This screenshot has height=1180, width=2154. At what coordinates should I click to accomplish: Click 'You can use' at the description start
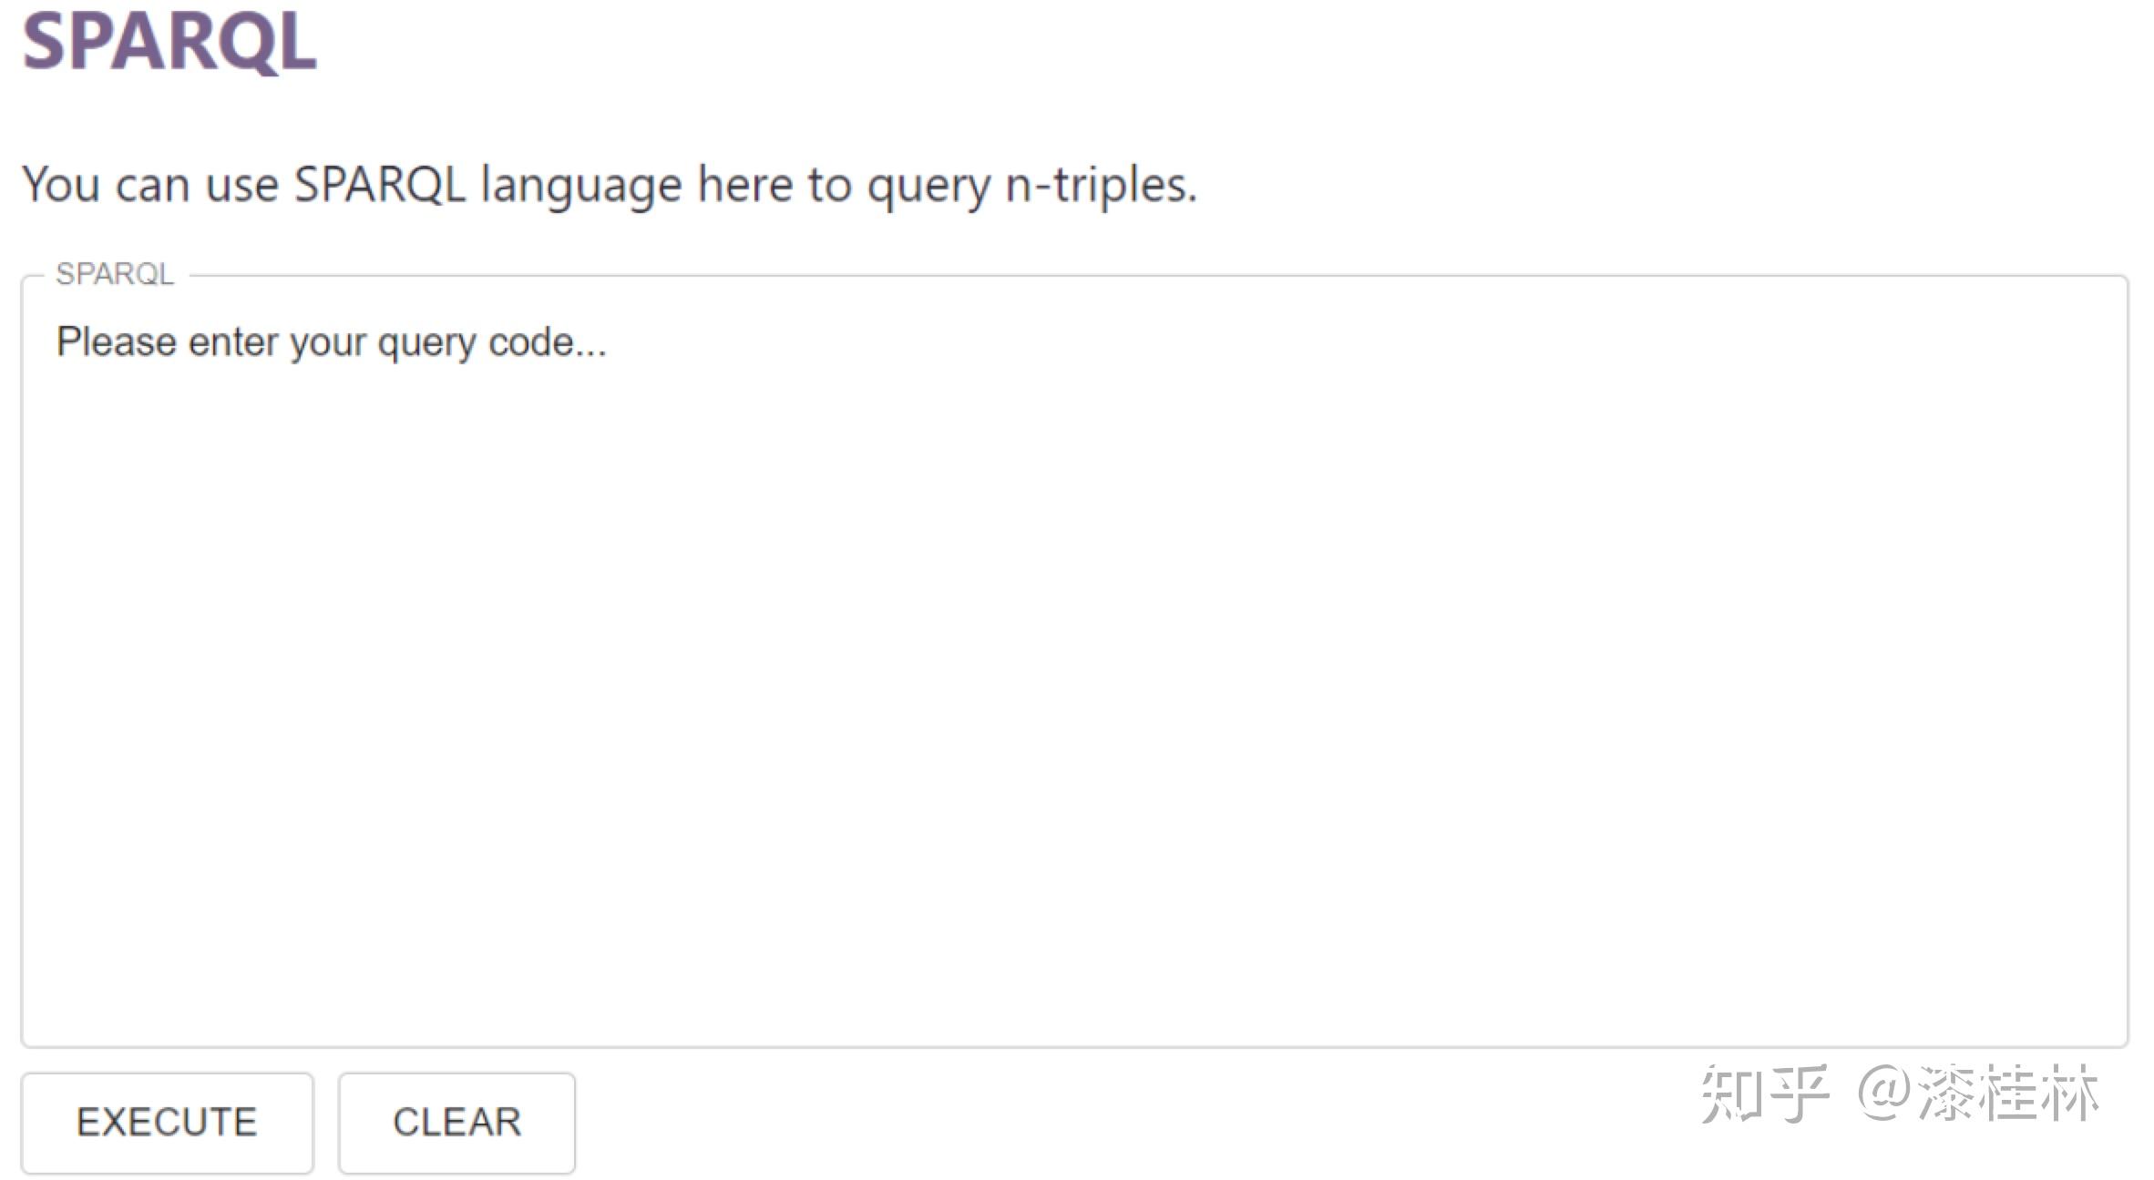click(150, 185)
